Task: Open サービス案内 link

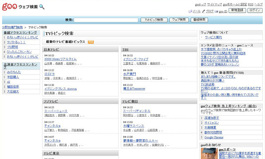Action: 213,37
